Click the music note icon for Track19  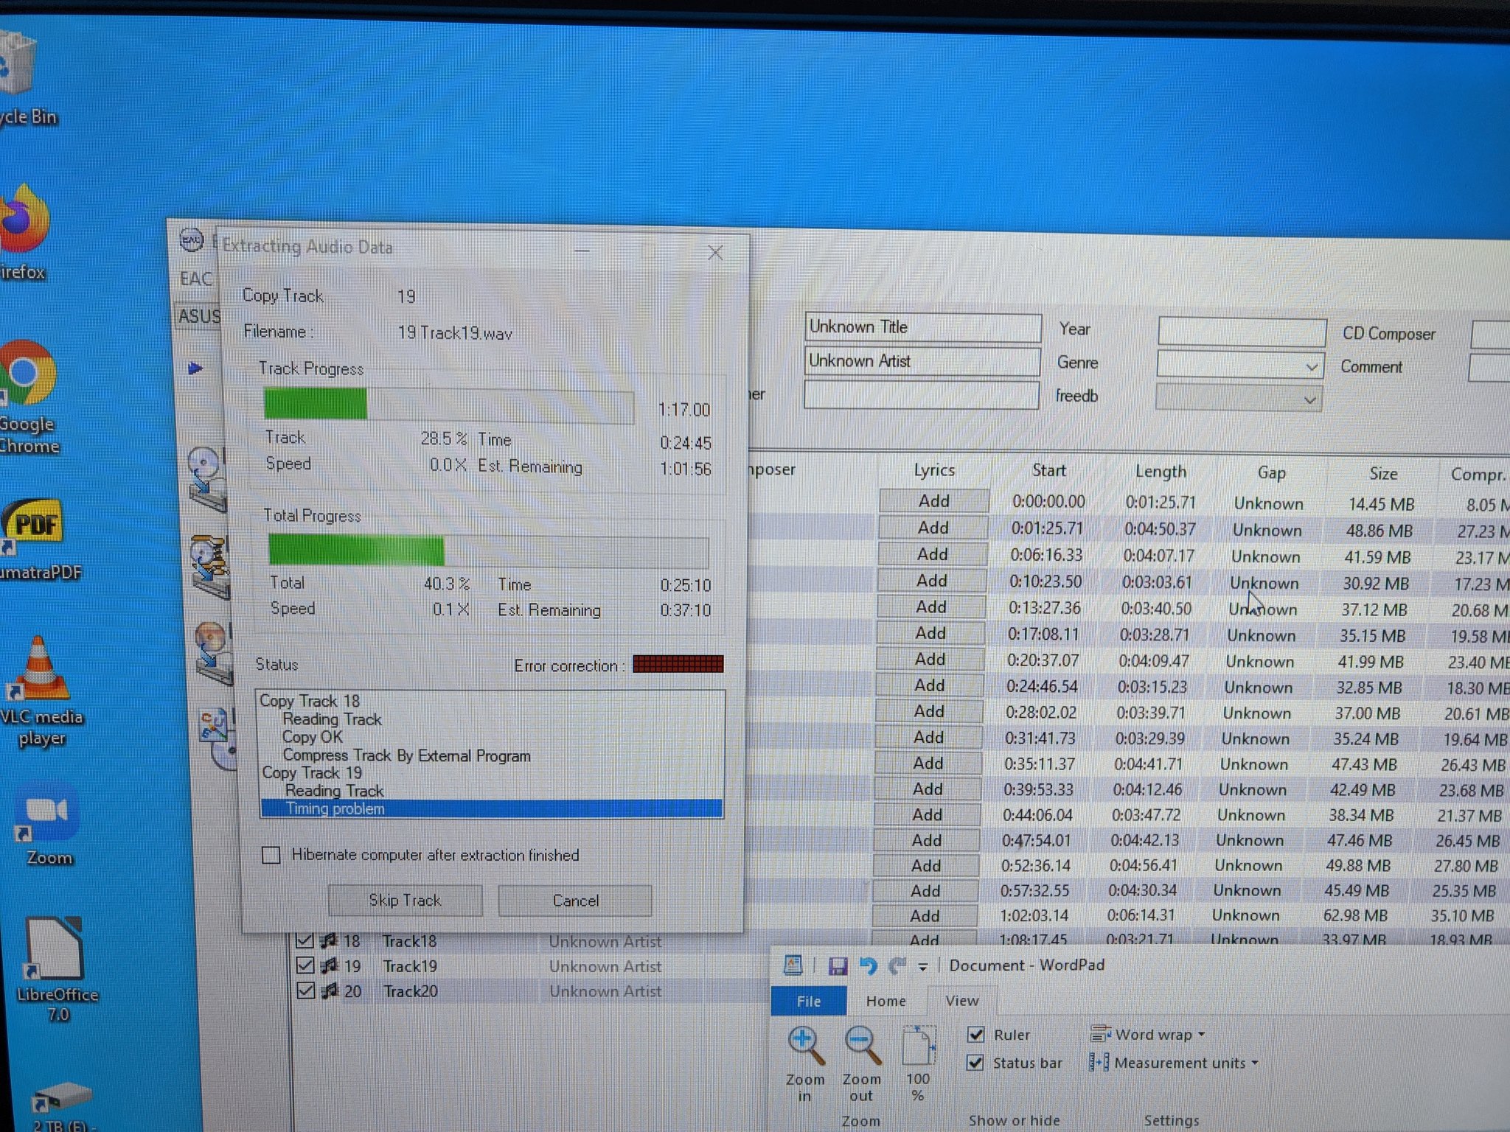[329, 965]
